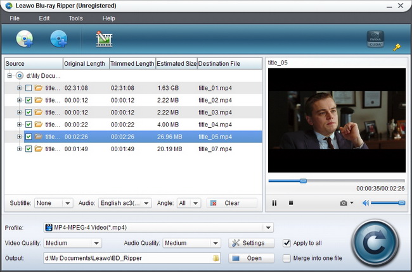Viewport: 412px width, 272px height.
Task: Check the title_01 checkbox
Action: [x=29, y=88]
